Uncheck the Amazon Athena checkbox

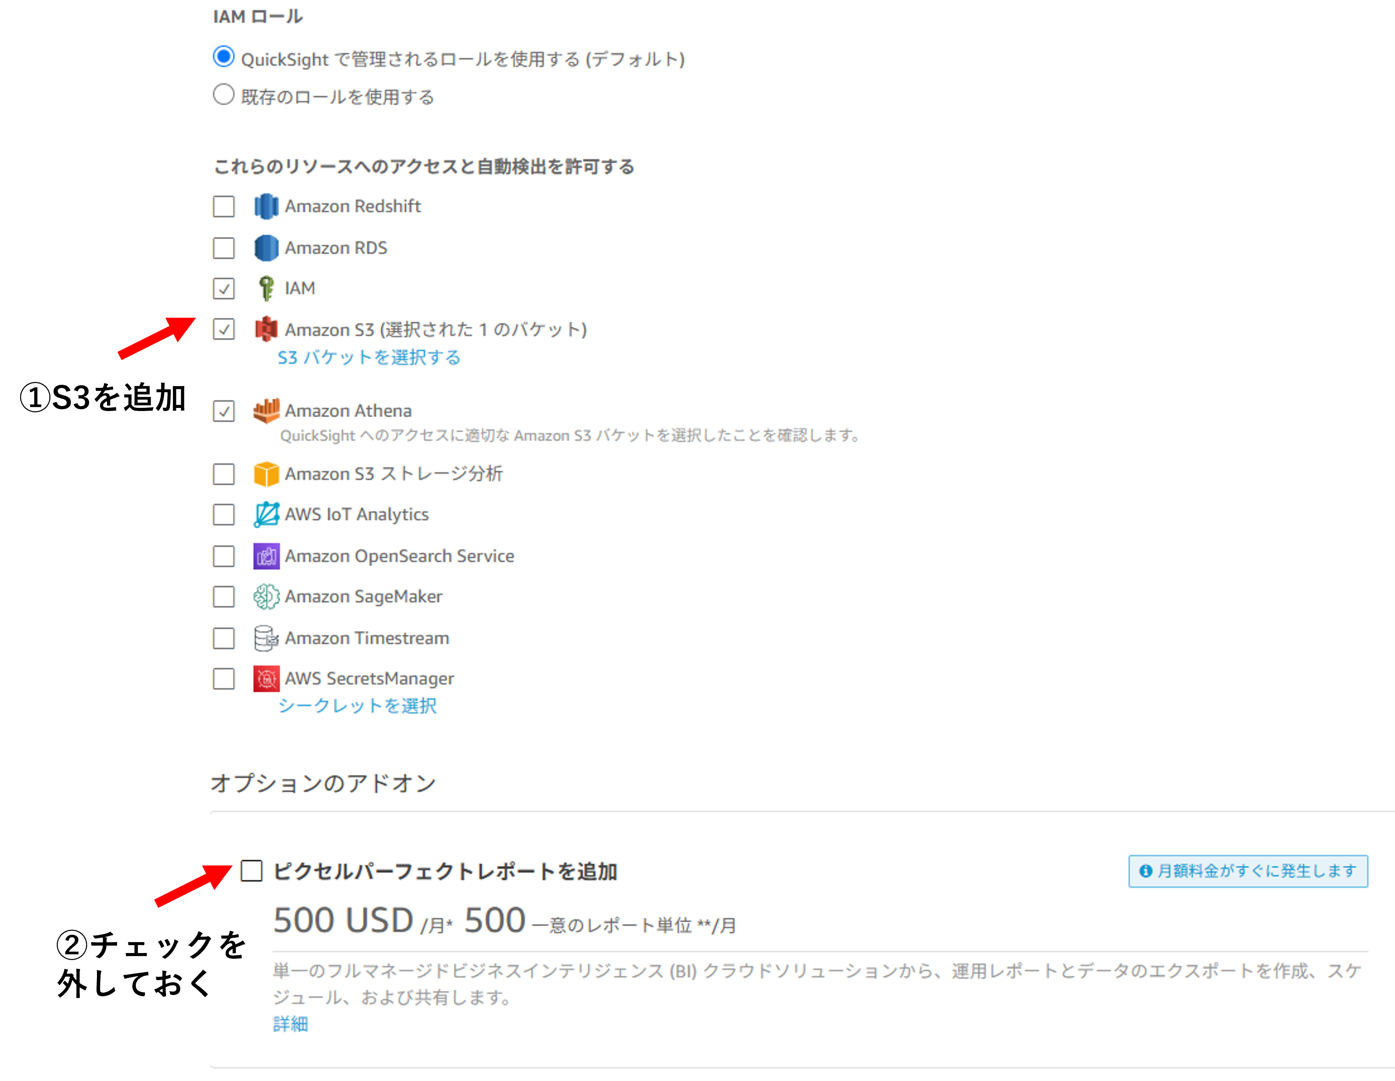point(224,411)
